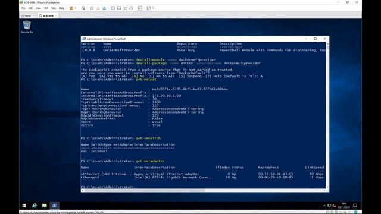Image resolution: width=381 pixels, height=214 pixels.
Task: Open the VMware View menu
Action: (x=38, y=8)
